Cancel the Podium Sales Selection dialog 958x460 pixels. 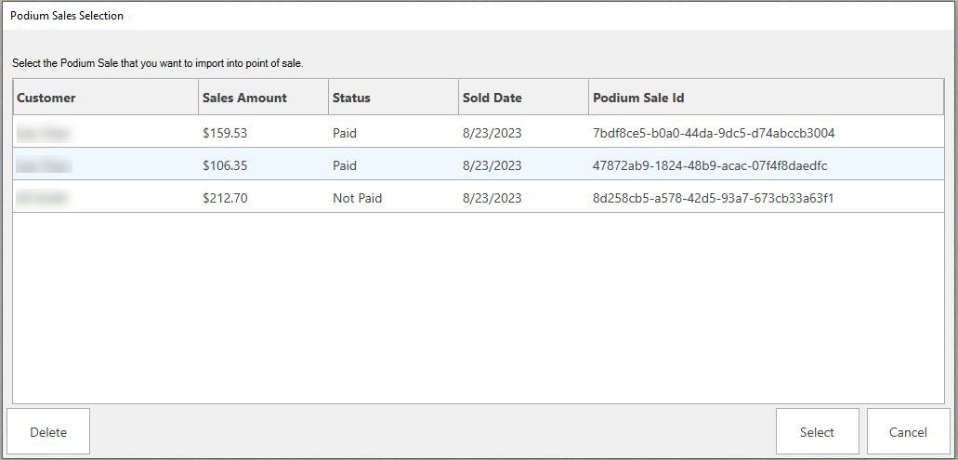coord(908,432)
